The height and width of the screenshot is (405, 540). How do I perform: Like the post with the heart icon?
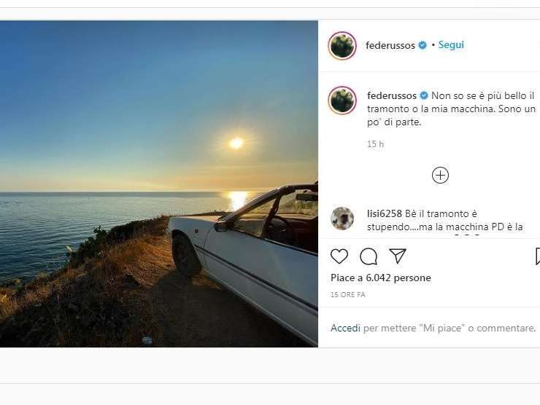339,256
